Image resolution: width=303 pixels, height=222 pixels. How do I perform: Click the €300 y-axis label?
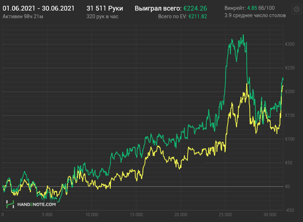[290, 44]
